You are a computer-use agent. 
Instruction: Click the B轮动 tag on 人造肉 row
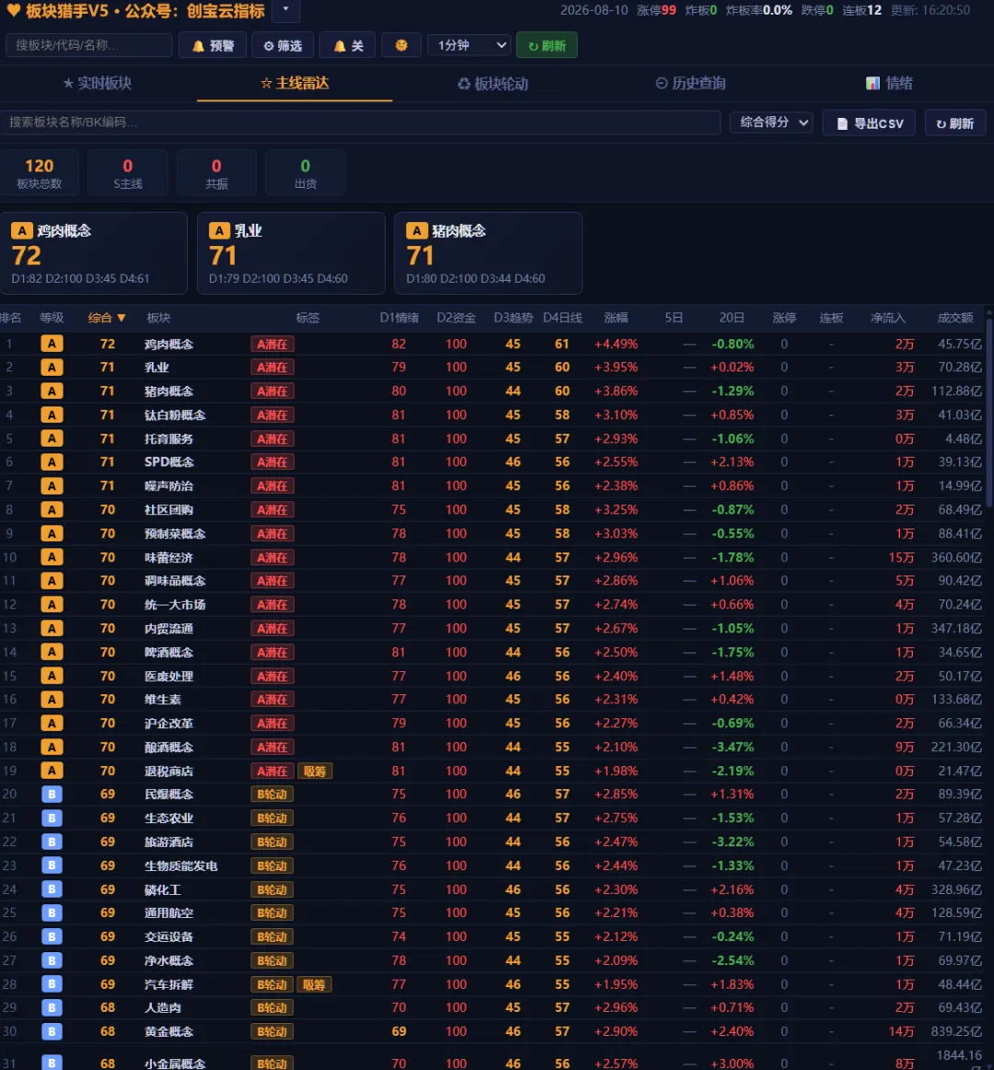coord(272,1008)
